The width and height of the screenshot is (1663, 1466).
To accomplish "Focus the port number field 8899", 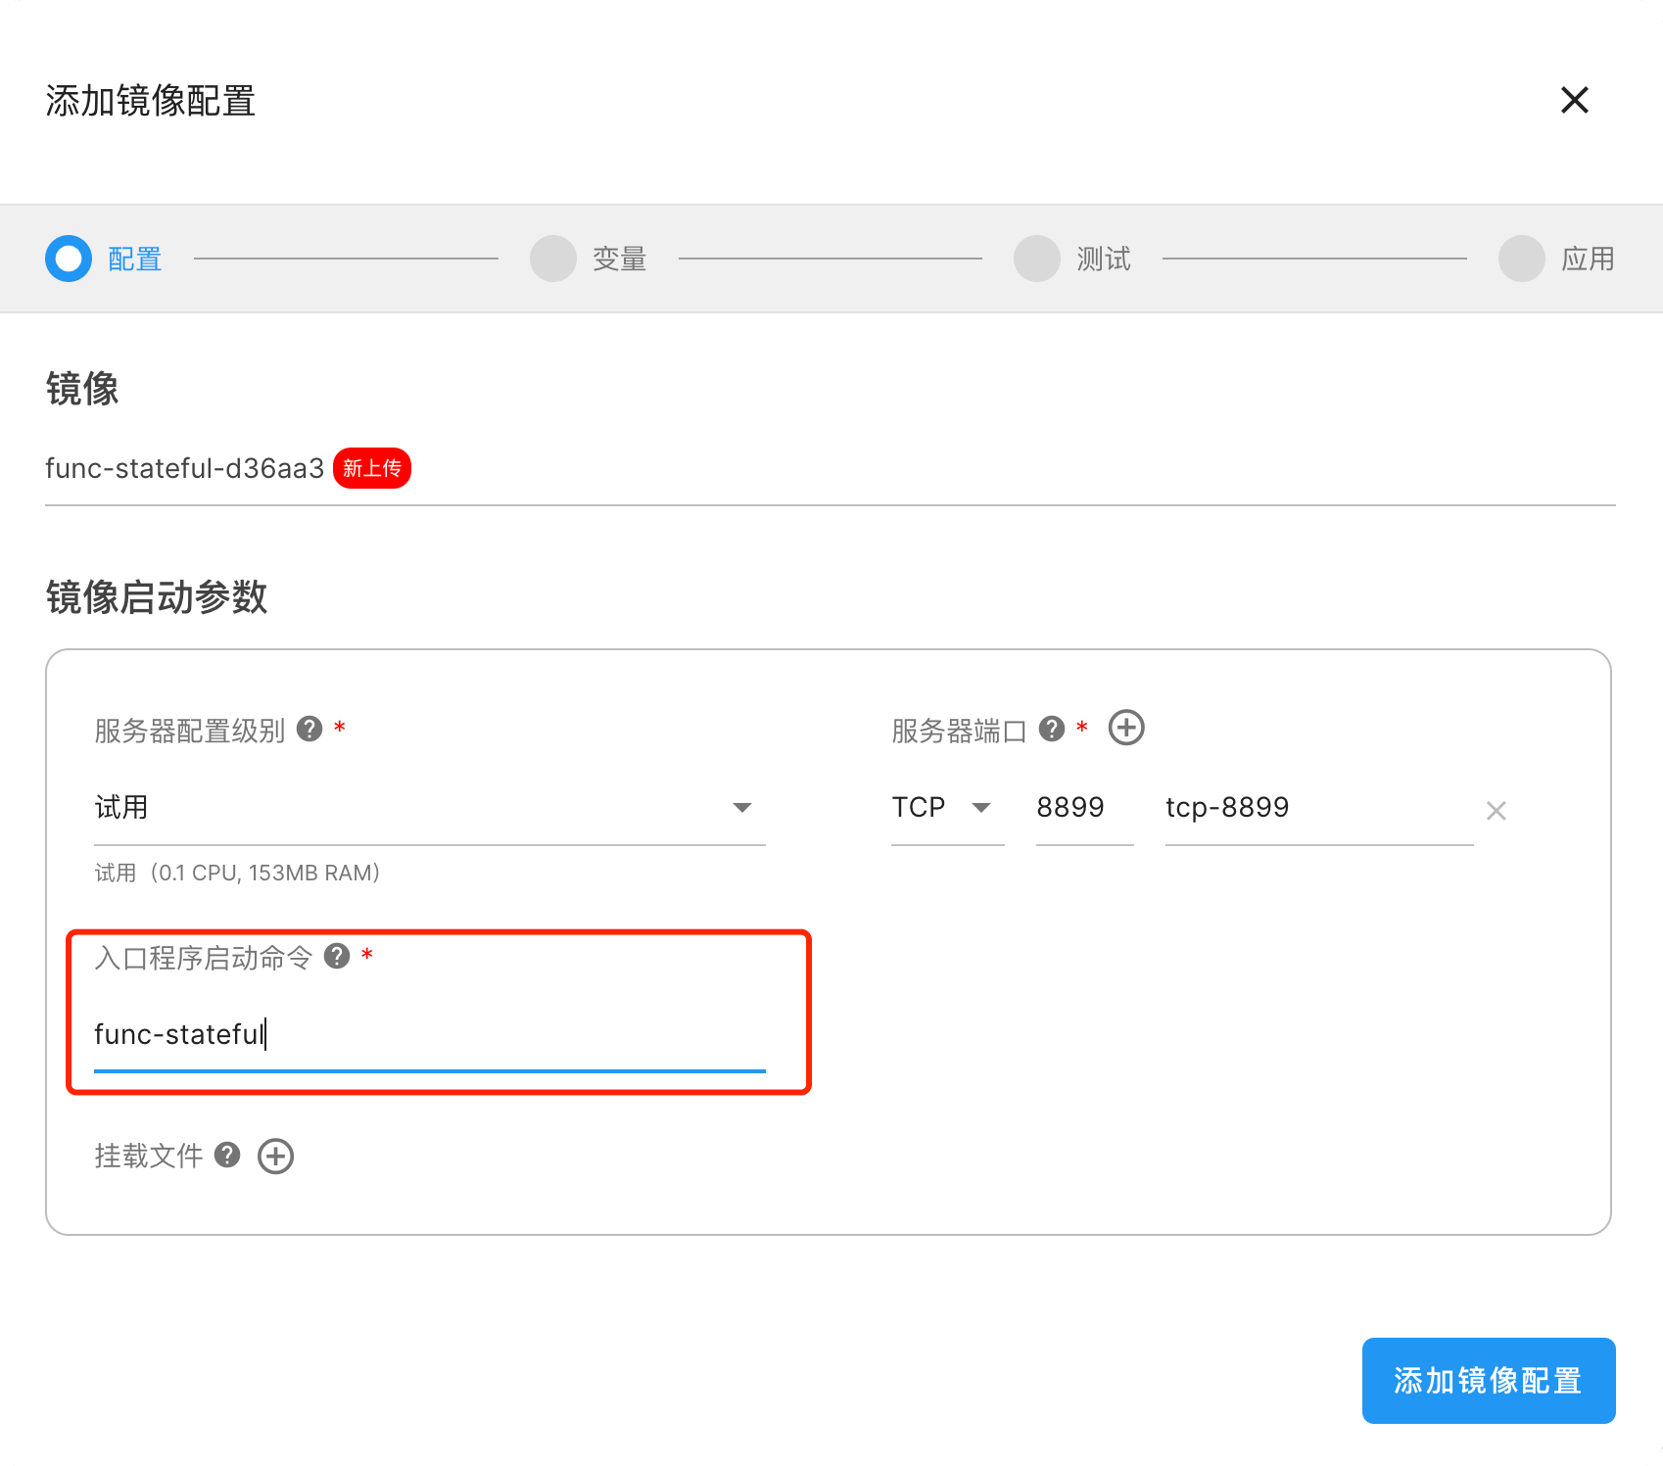I will point(1083,808).
